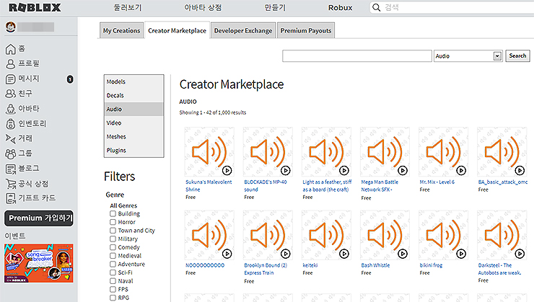The height and width of the screenshot is (302, 534).
Task: Play the Light as a feather audio preview
Action: click(344, 170)
